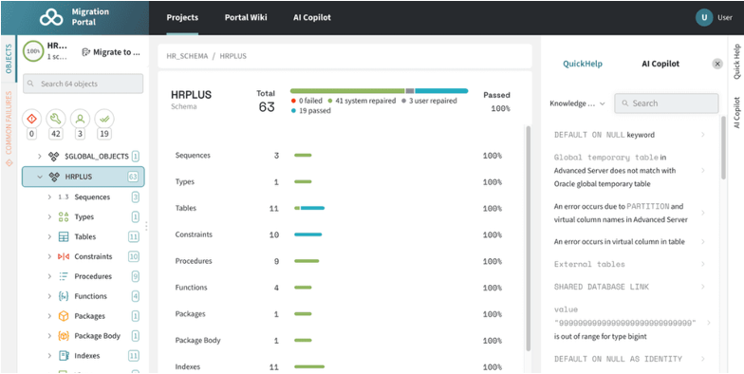Image resolution: width=744 pixels, height=374 pixels.
Task: Open External tables article
Action: (629, 264)
